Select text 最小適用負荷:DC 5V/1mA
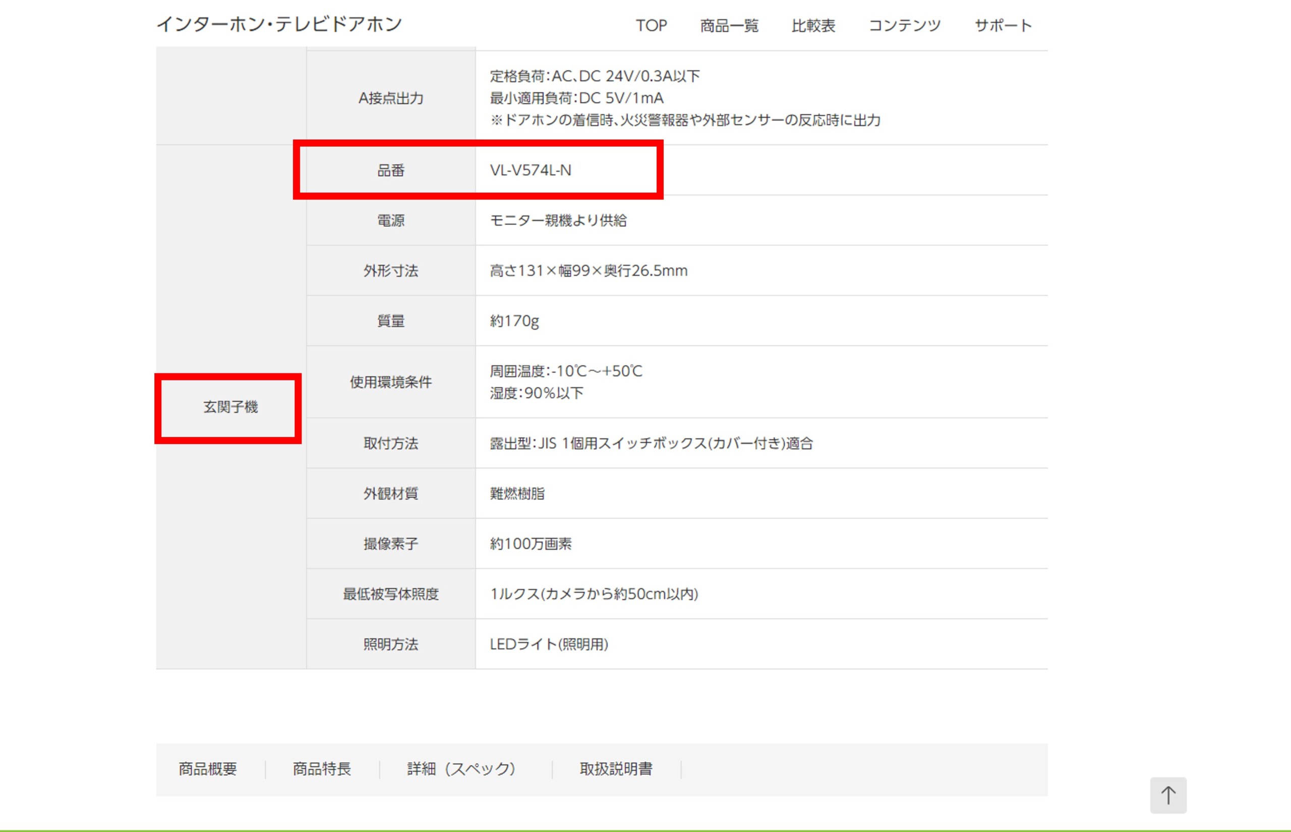 pos(576,98)
